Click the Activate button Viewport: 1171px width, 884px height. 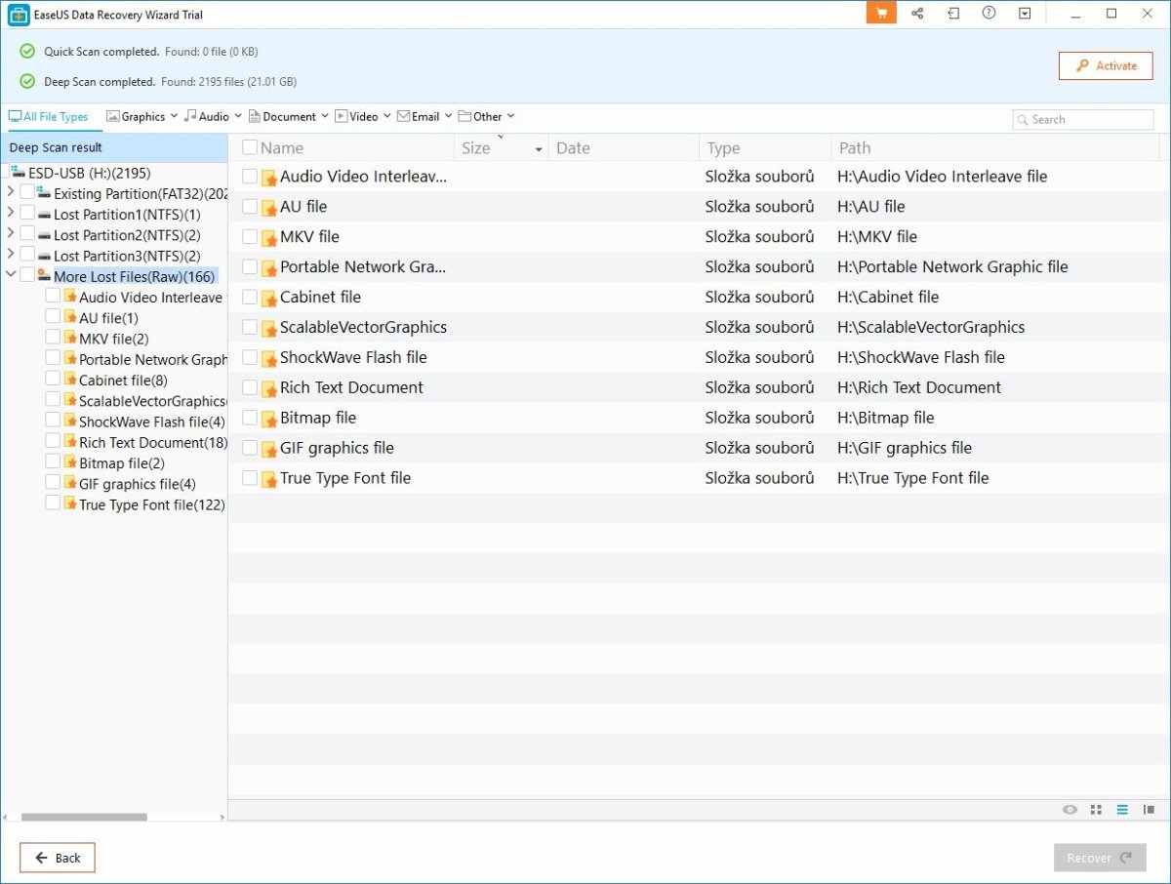click(x=1106, y=66)
